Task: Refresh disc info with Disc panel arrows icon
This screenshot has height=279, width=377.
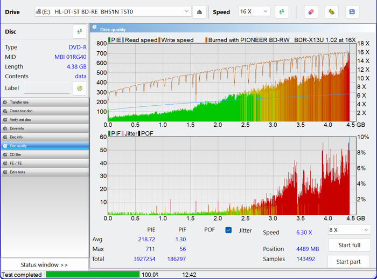Action: click(x=80, y=32)
